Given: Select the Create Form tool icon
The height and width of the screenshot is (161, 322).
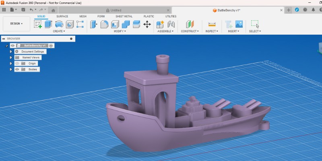Looking at the screenshot, I should point(80,24).
